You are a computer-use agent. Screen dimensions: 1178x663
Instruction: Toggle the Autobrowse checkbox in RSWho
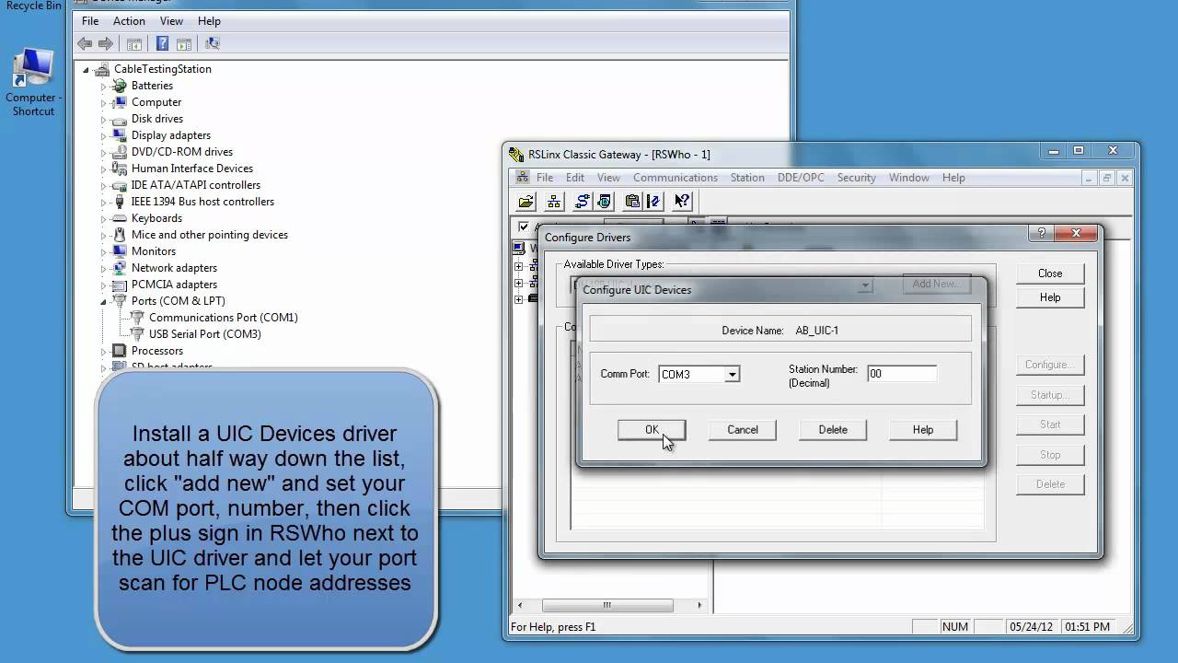[x=524, y=227]
